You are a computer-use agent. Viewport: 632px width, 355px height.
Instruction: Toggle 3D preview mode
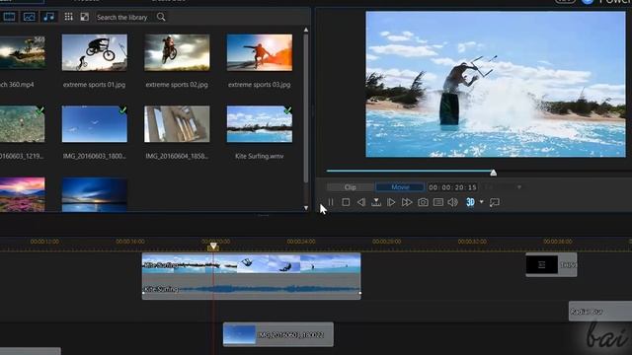click(x=470, y=202)
